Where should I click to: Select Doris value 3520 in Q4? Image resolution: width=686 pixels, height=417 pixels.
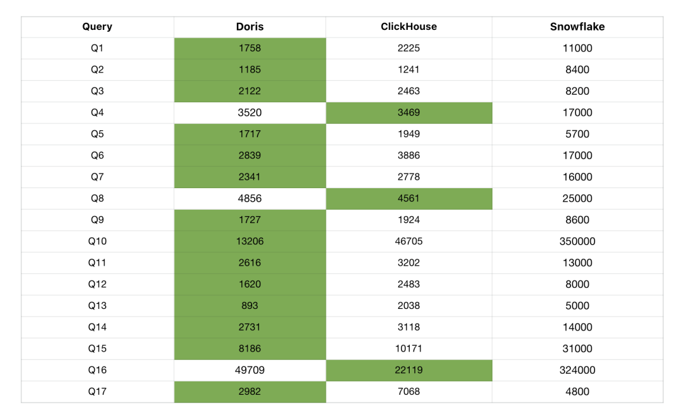point(250,113)
